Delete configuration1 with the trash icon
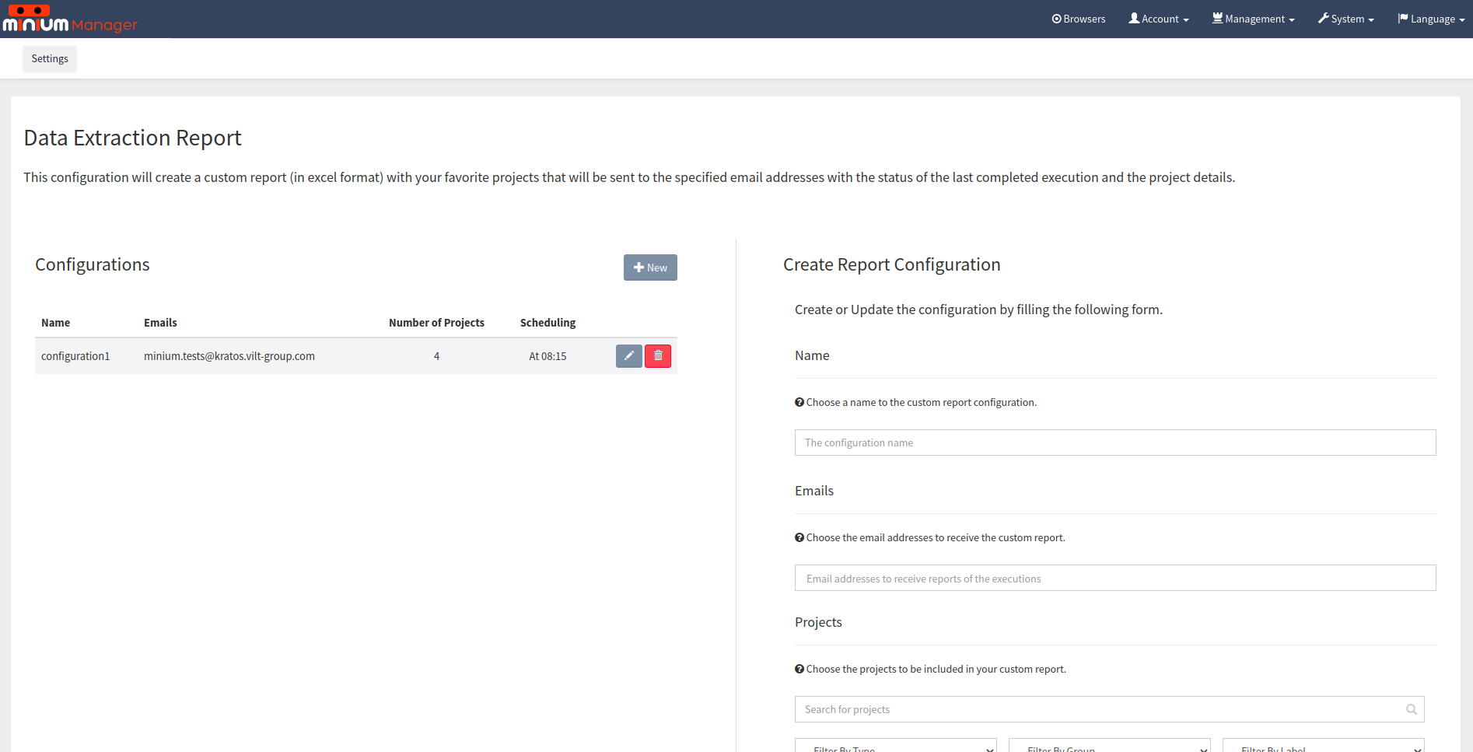Viewport: 1473px width, 752px height. (658, 356)
